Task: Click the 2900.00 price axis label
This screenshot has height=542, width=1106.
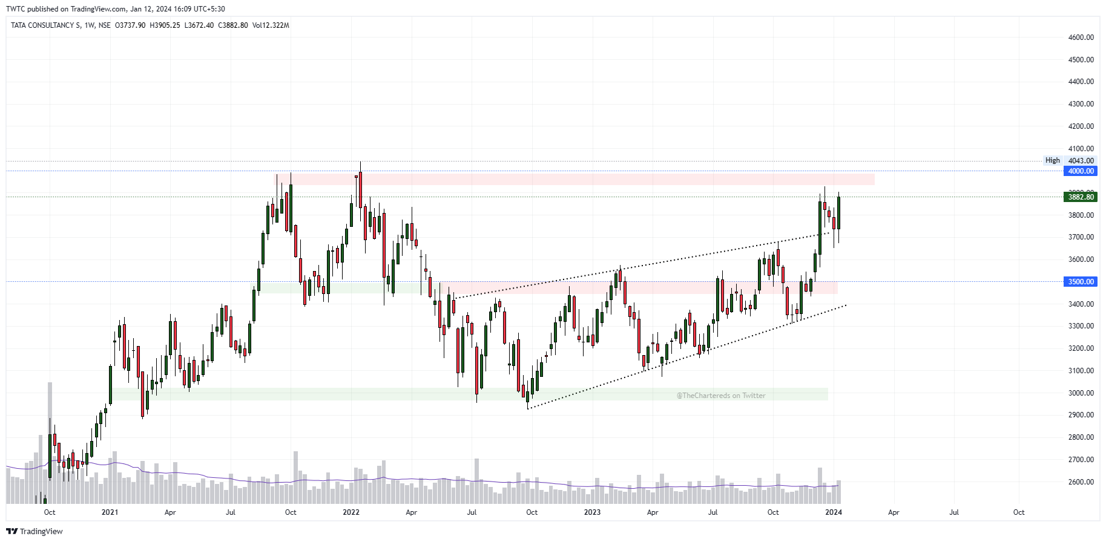Action: 1081,415
